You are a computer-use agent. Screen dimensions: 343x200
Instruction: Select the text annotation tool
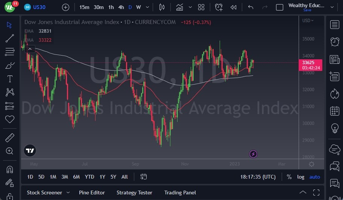pos(10,79)
